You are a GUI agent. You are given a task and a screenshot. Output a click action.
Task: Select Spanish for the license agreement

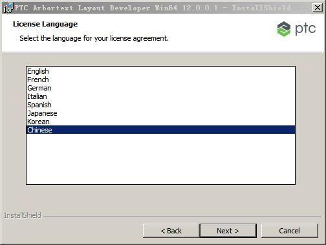coord(160,105)
